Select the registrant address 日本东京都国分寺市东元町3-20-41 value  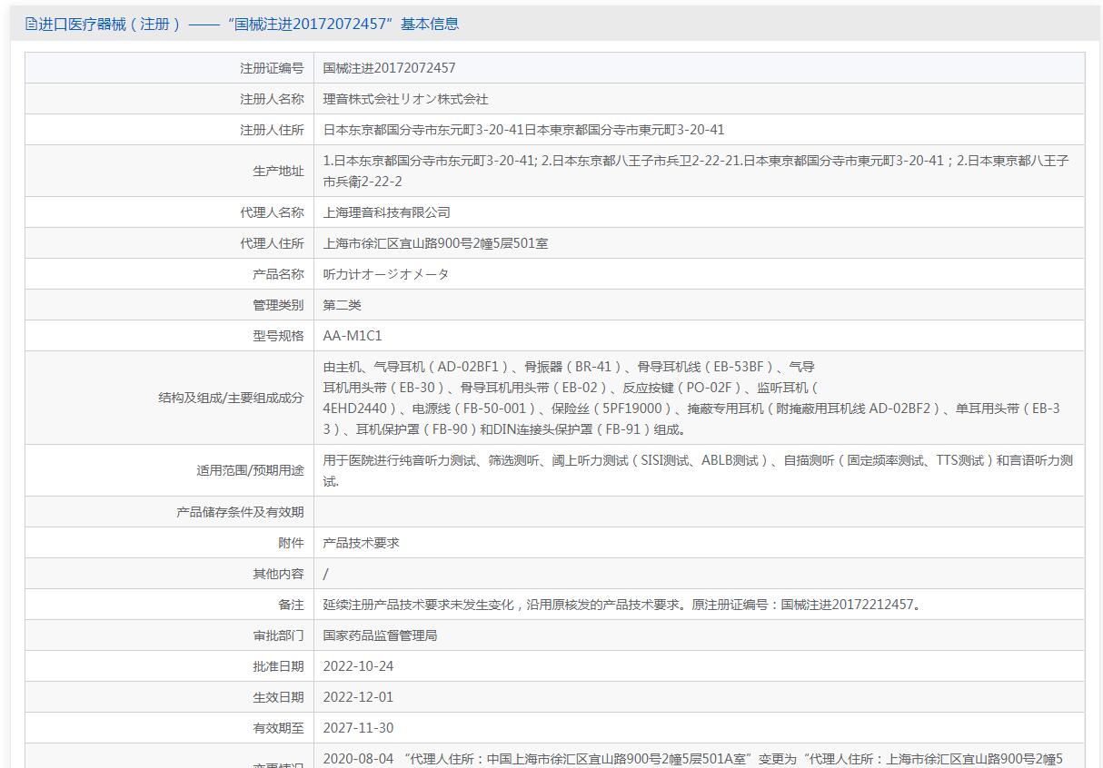[524, 130]
